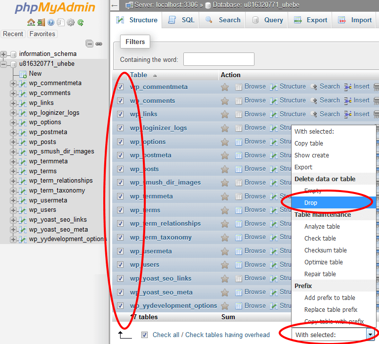Select wp_smush_dir_images in navigation tree

coord(62,151)
